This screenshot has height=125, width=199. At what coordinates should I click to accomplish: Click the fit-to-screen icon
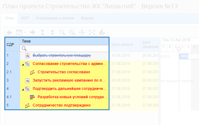point(92,32)
